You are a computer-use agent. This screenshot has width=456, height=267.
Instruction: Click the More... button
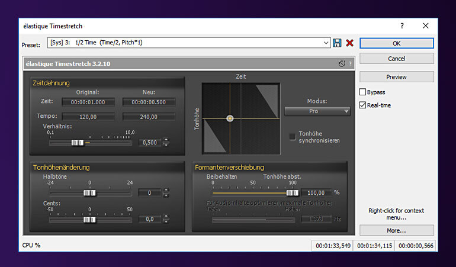coord(396,230)
